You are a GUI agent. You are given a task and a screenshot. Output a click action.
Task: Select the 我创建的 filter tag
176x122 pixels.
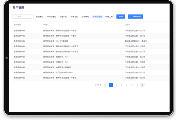click(x=39, y=16)
